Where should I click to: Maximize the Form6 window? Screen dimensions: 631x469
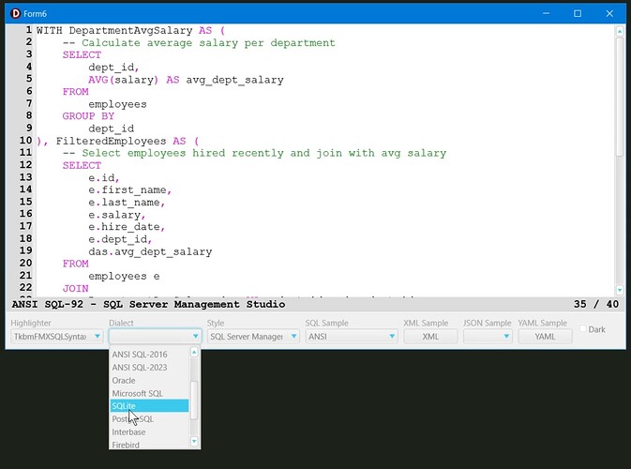578,14
